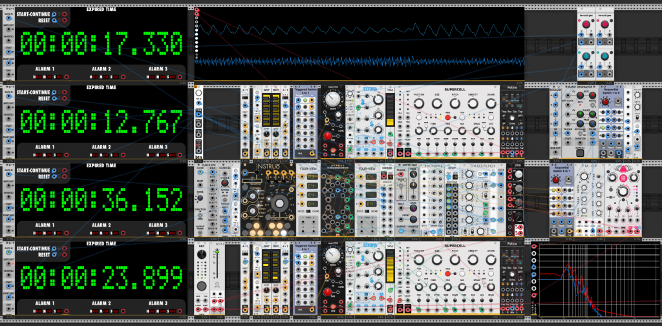
Task: Click POSITION knob on bottom-row SUPERCELL
Action: [x=418, y=260]
